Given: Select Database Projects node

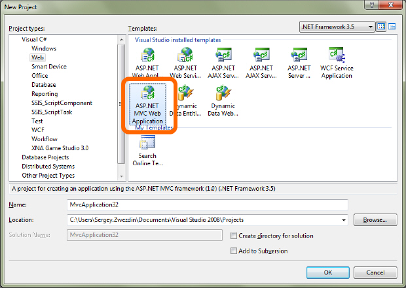Looking at the screenshot, I should tap(45, 157).
